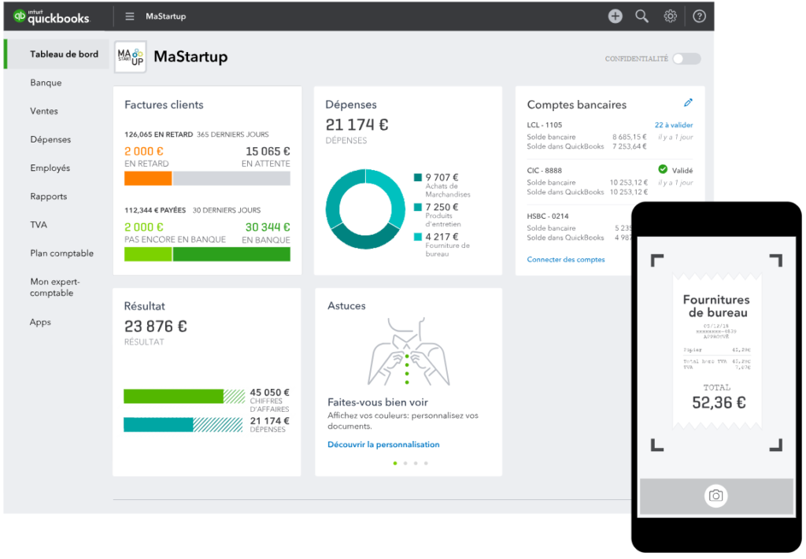
Task: Click the teal Dépenses result bar
Action: tap(183, 425)
